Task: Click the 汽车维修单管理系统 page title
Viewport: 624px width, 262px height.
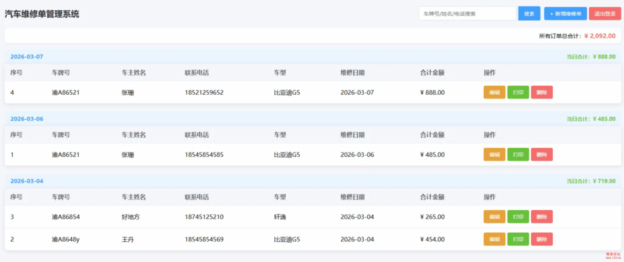Action: (x=42, y=14)
